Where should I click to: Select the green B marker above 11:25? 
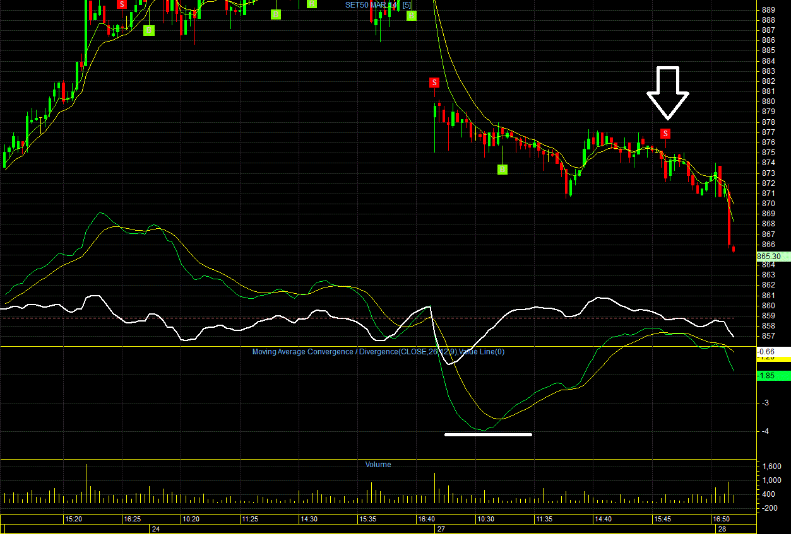[276, 14]
